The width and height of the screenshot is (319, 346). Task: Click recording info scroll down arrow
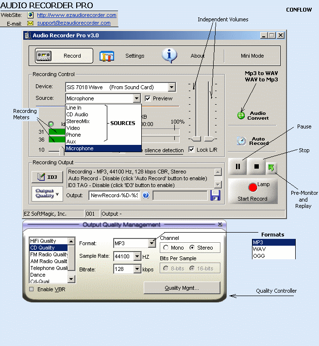(218, 185)
